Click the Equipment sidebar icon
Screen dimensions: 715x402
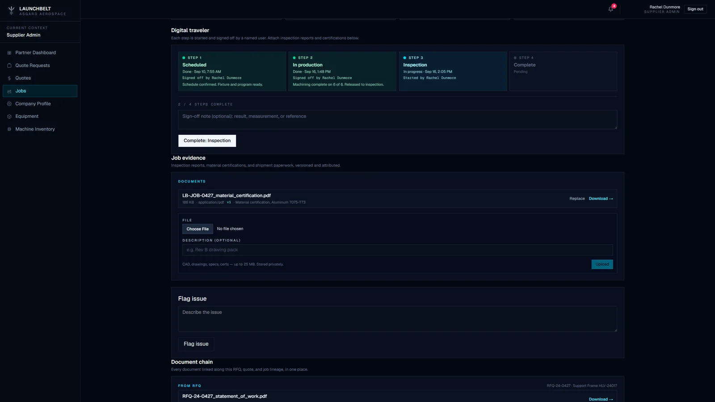click(x=9, y=117)
